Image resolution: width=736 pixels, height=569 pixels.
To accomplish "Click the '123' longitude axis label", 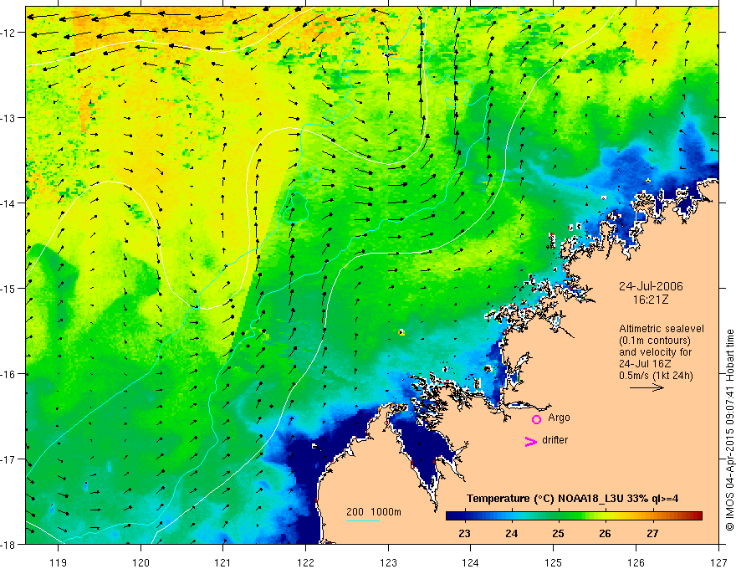I will click(x=388, y=562).
